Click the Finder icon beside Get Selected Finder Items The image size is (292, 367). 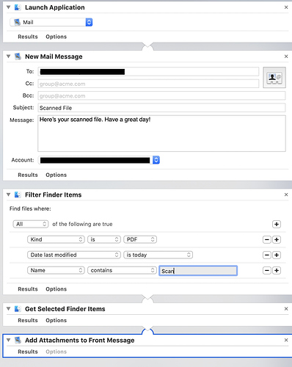tap(18, 309)
